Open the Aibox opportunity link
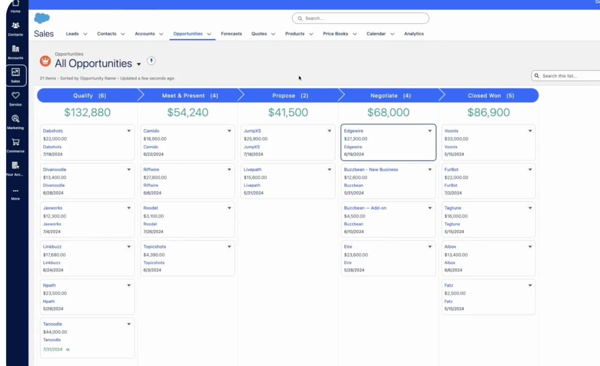Image resolution: width=600 pixels, height=366 pixels. [x=450, y=246]
